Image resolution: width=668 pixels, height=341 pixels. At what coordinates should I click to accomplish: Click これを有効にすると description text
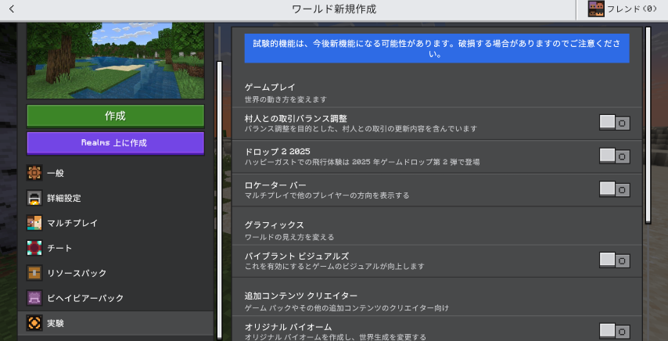pos(335,267)
